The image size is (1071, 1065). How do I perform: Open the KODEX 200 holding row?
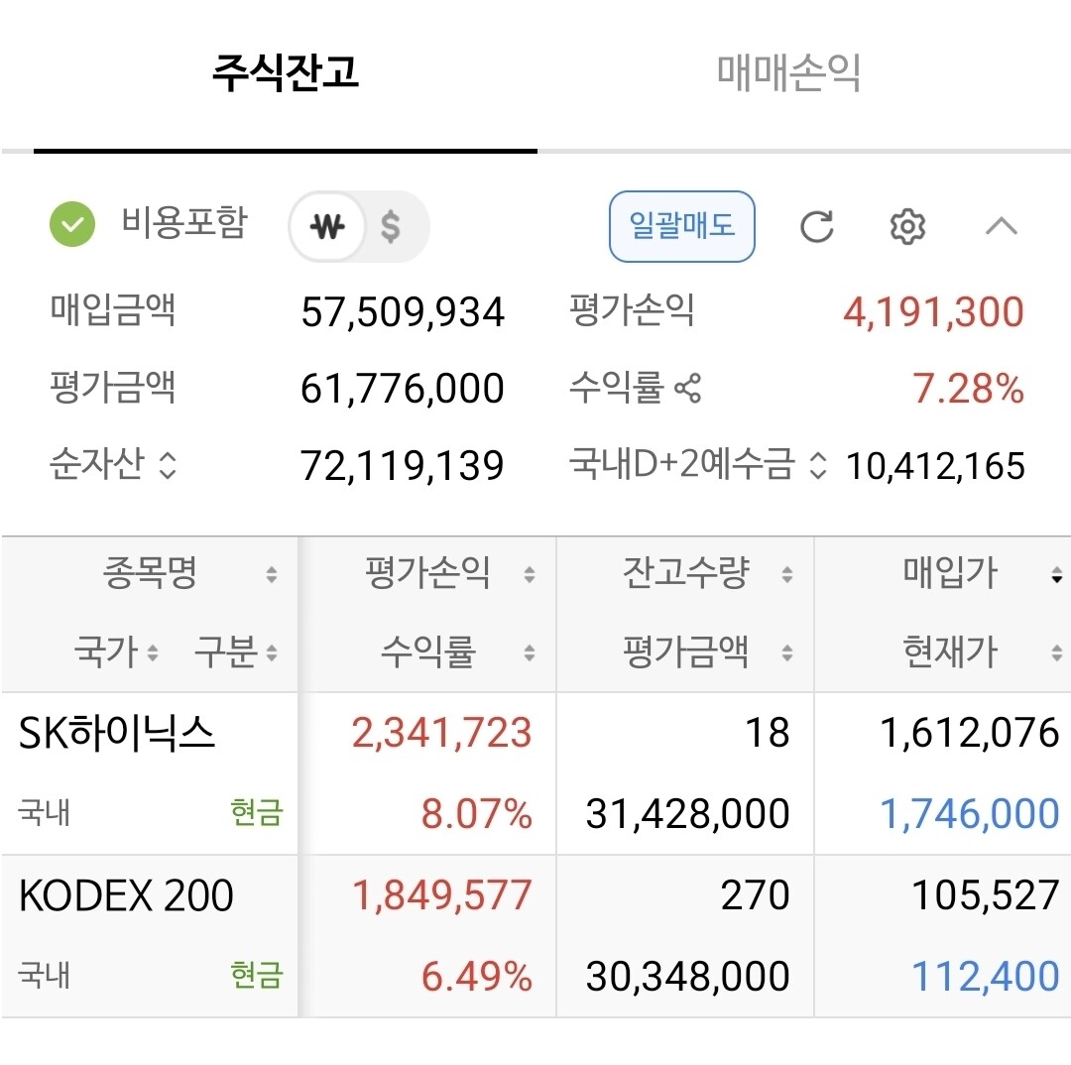535,936
